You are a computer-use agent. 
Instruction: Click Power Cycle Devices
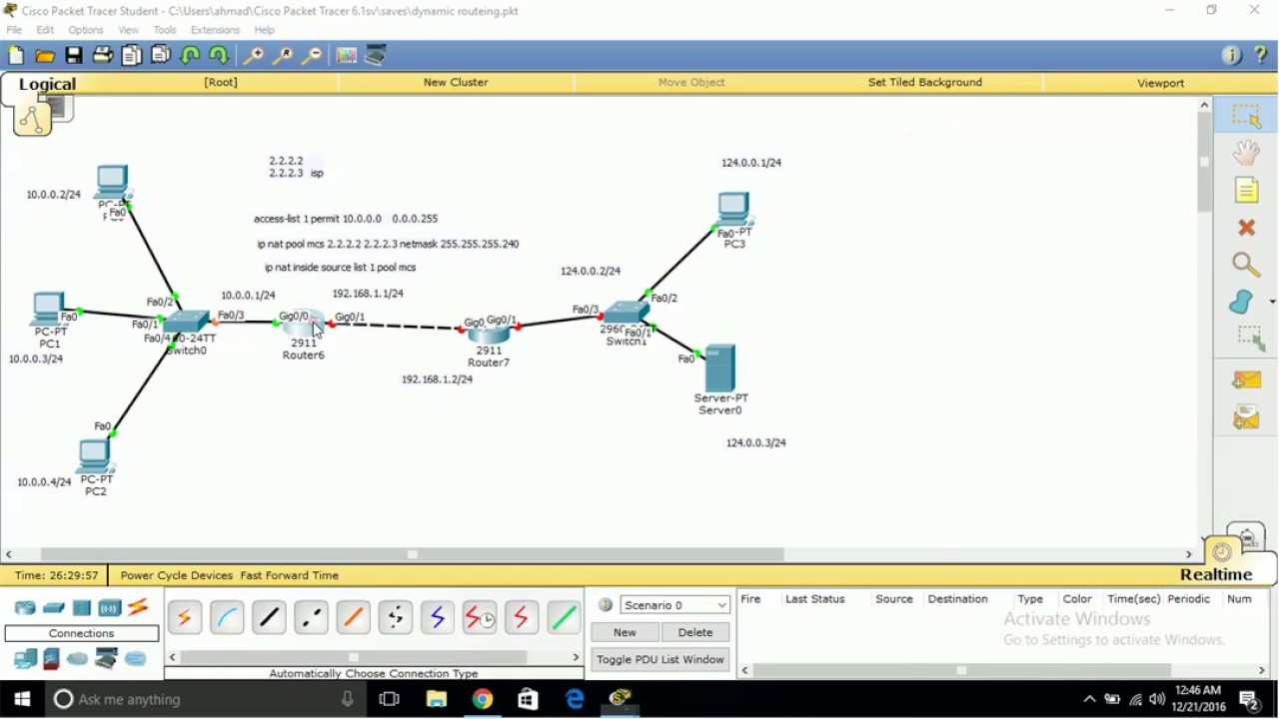177,575
